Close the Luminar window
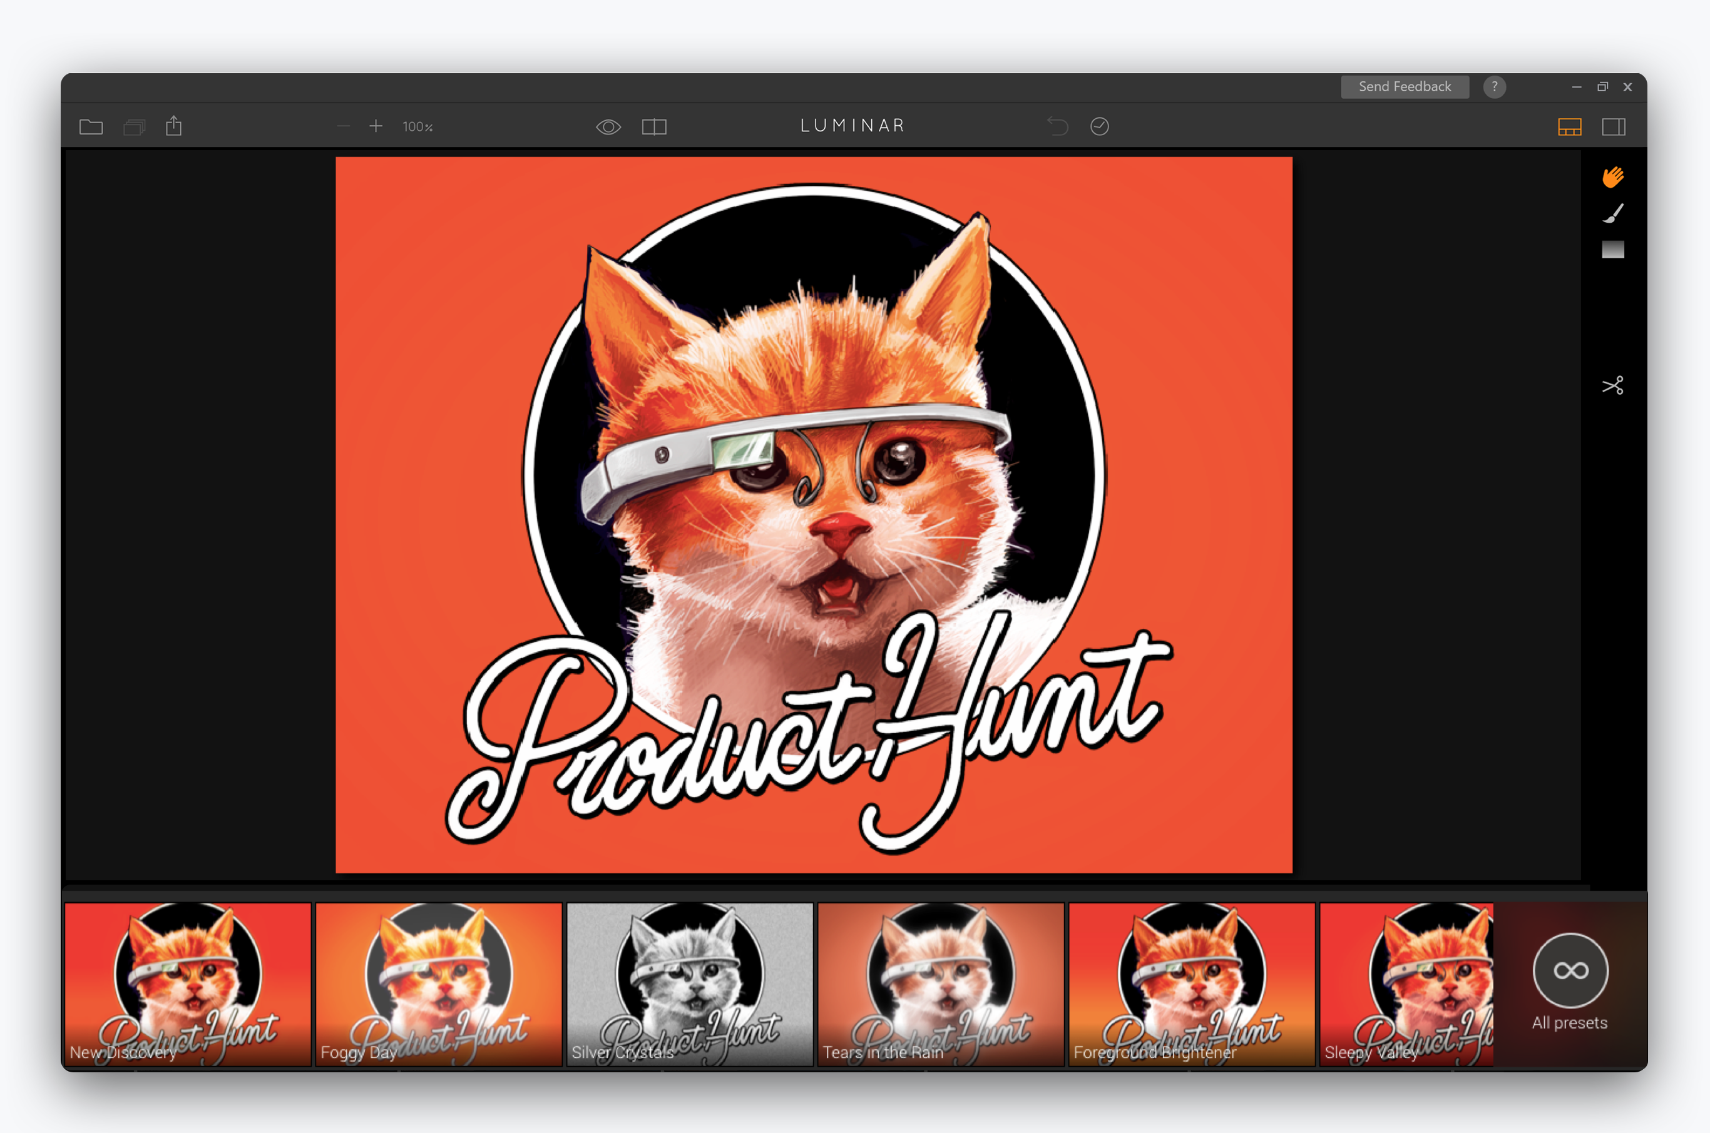The image size is (1710, 1133). click(x=1627, y=87)
